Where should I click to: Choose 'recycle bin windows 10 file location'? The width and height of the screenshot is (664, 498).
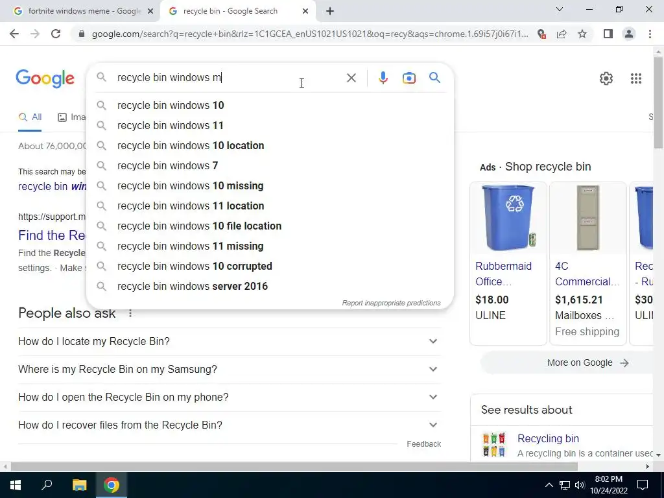tap(270, 226)
